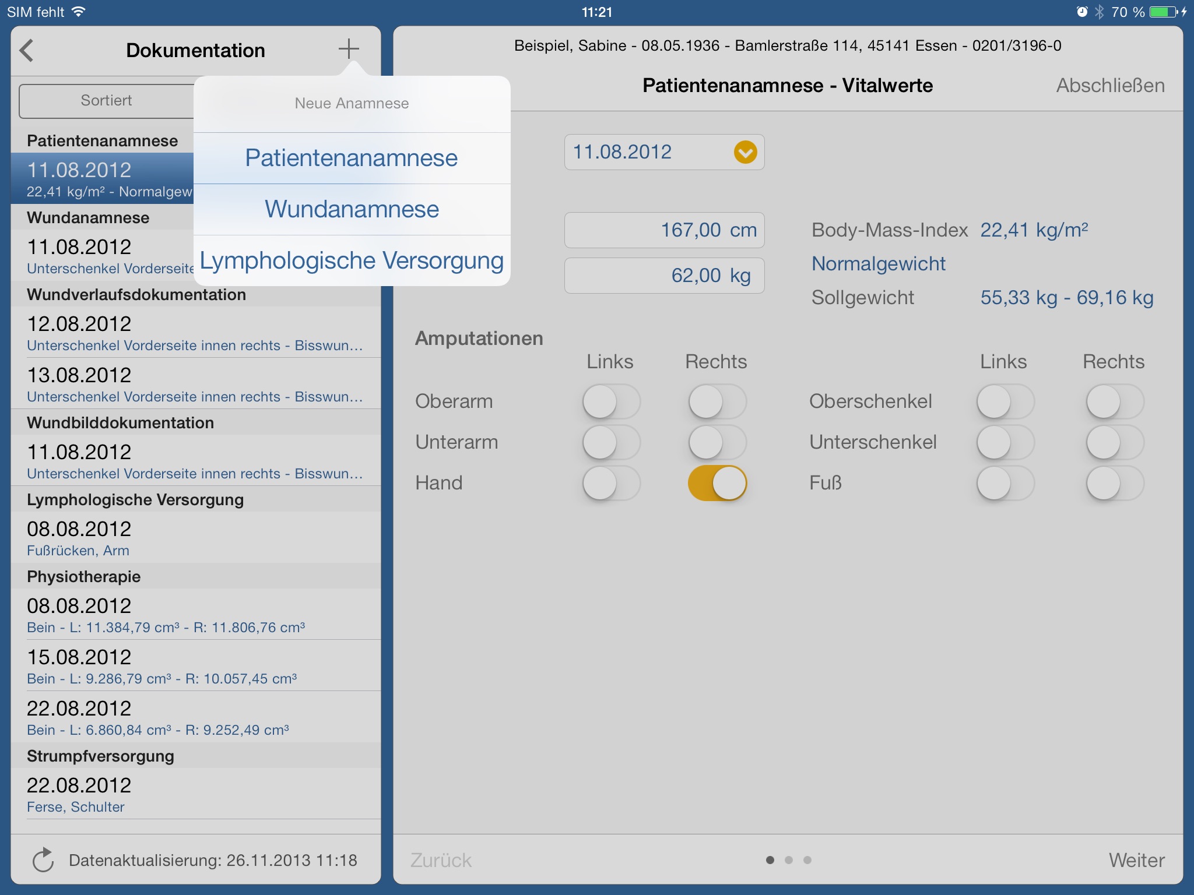Disable the Hand Rechts amputation switch
Screen dimensions: 1194x895
tap(717, 483)
